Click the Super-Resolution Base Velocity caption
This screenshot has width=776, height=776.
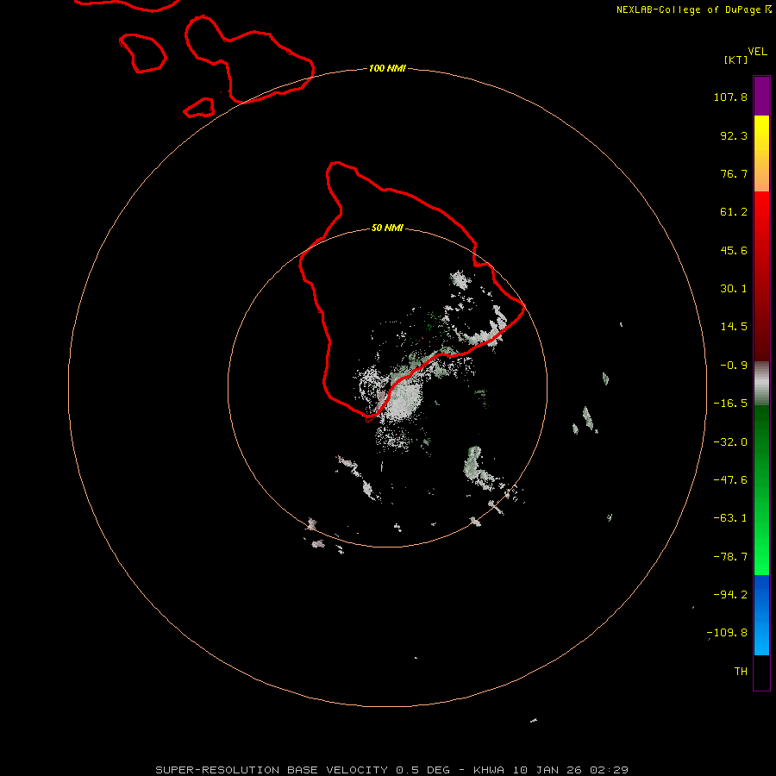(392, 770)
